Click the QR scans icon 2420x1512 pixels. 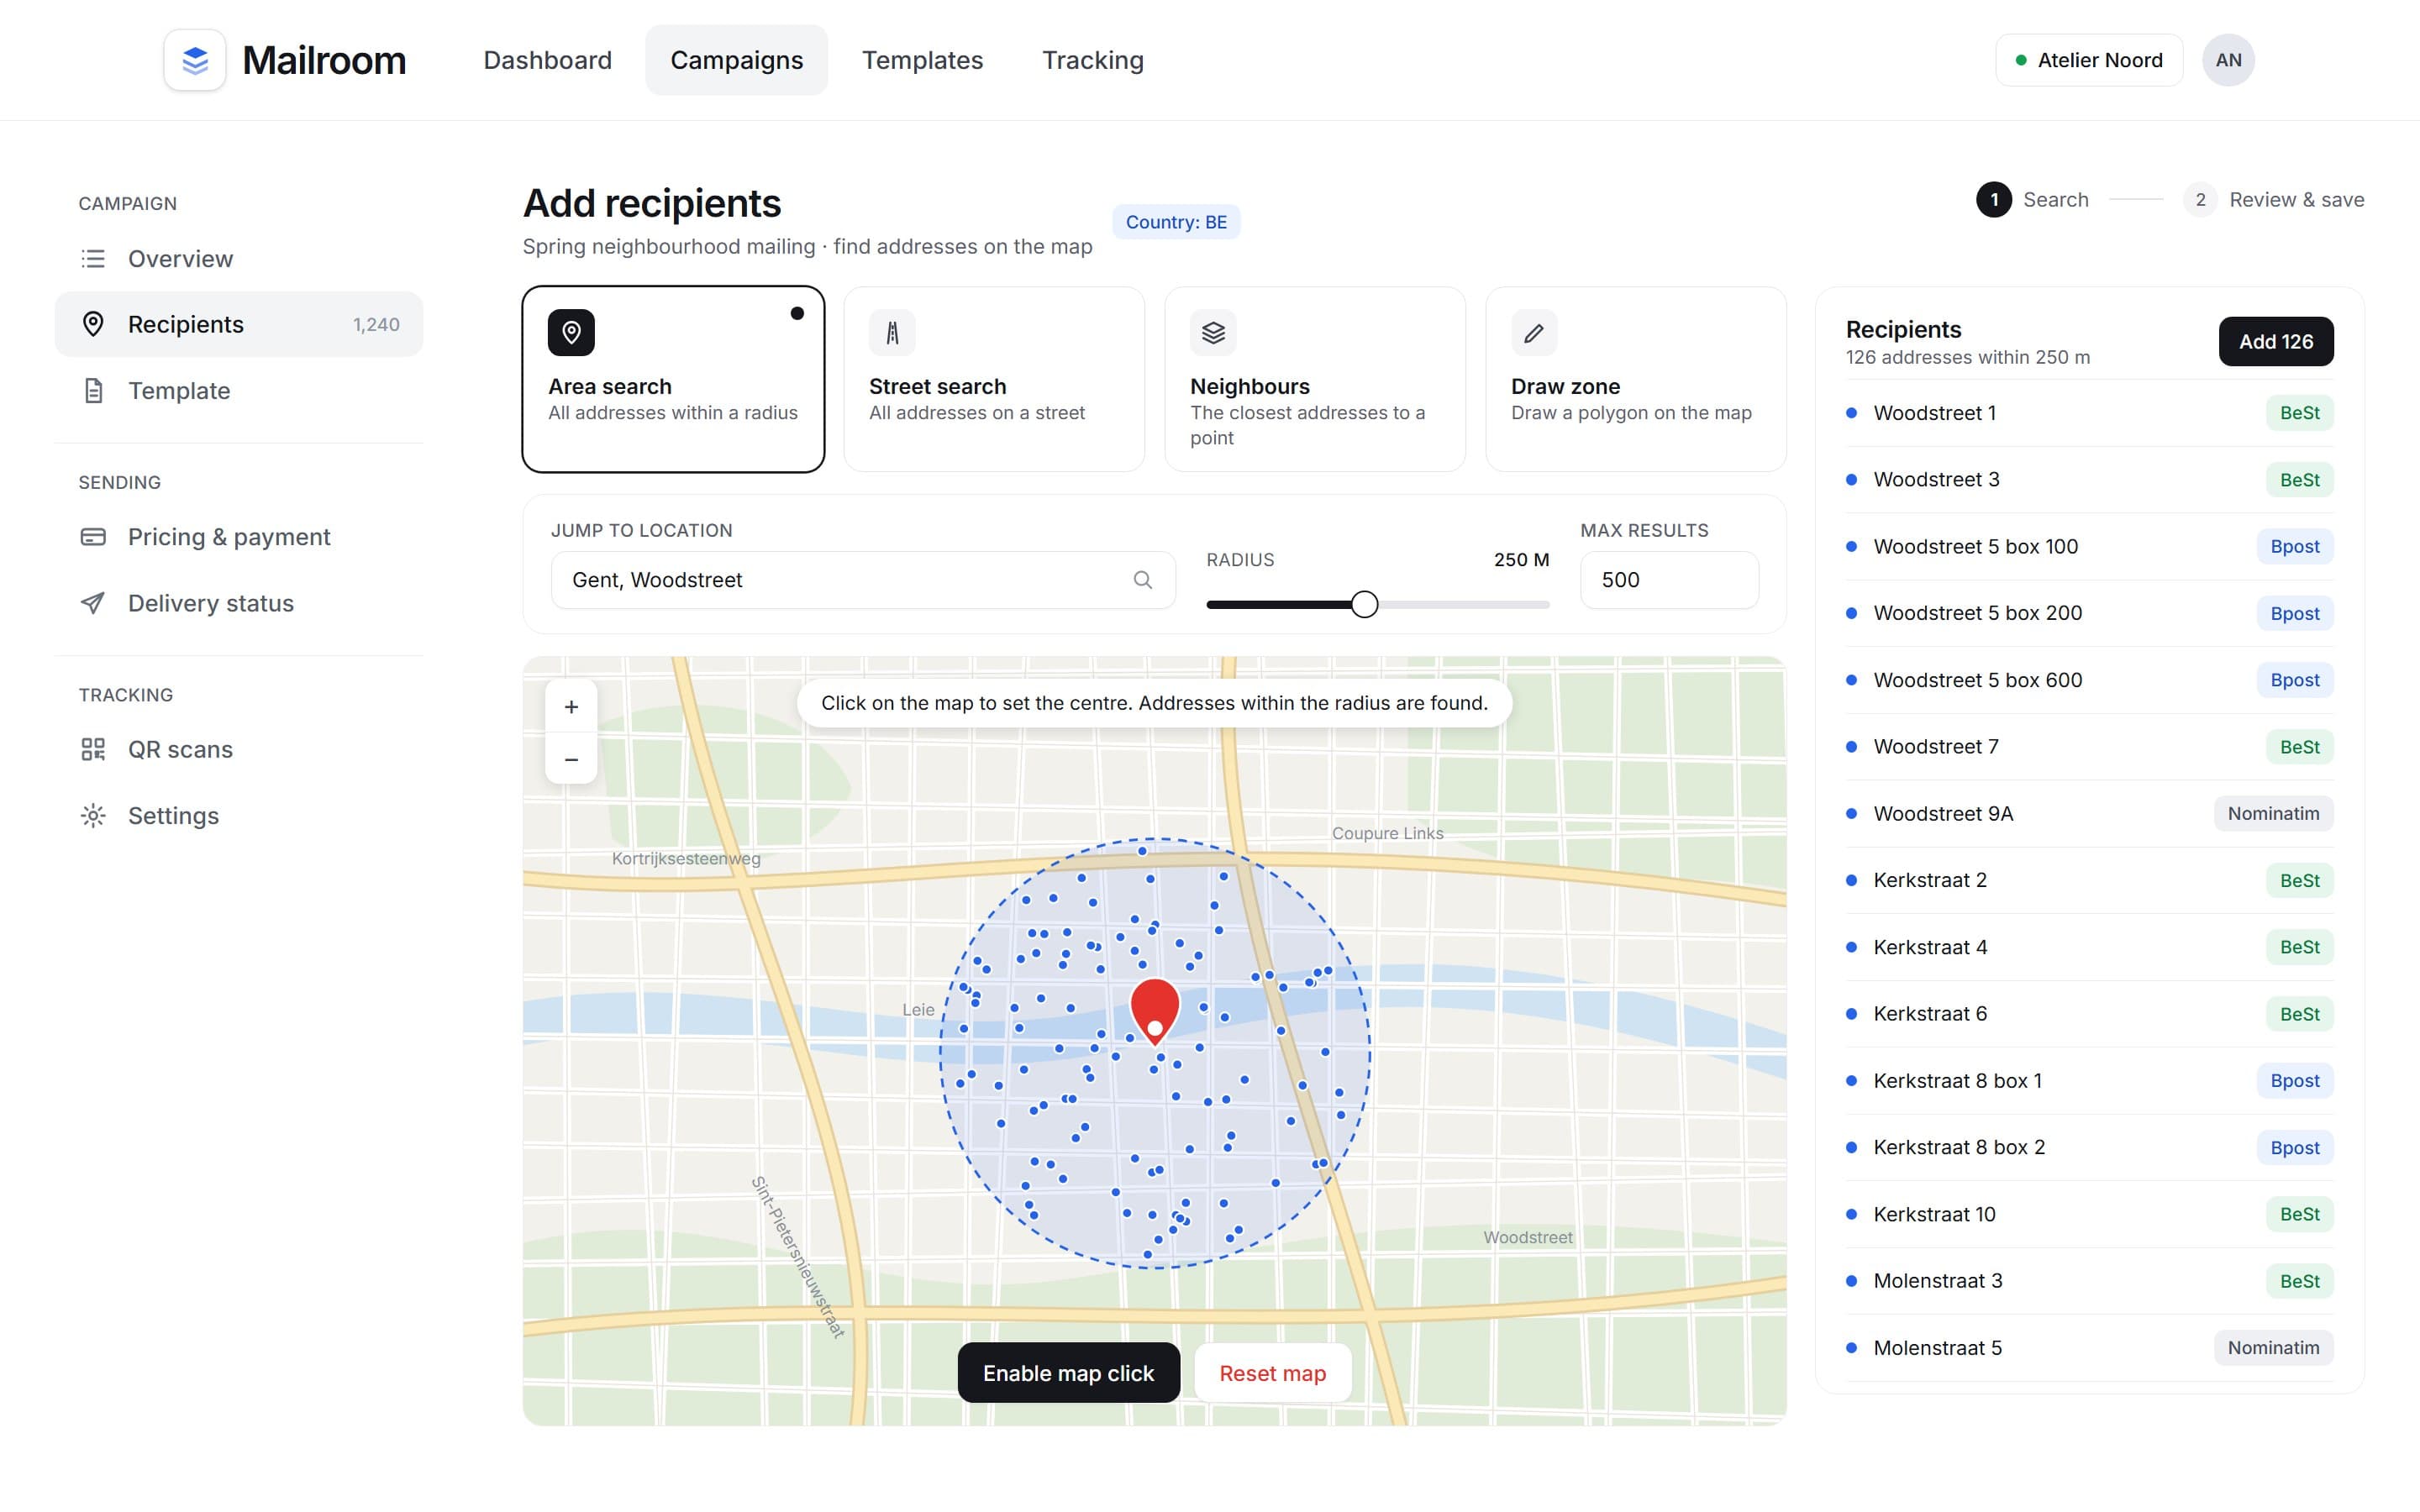click(93, 749)
